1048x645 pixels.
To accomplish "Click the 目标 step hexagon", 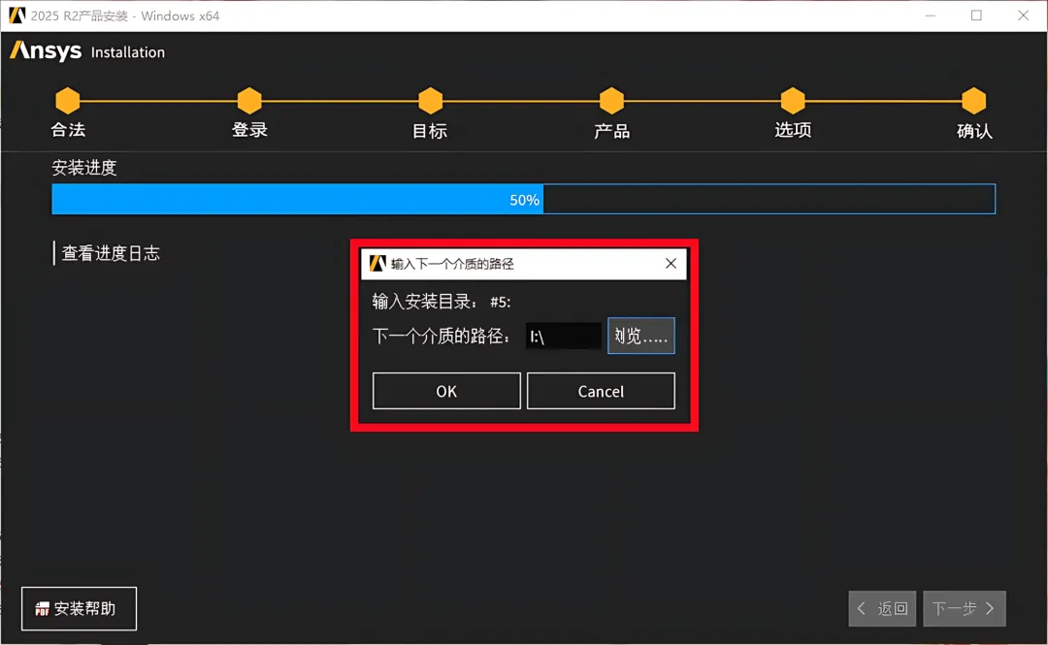I will [431, 101].
